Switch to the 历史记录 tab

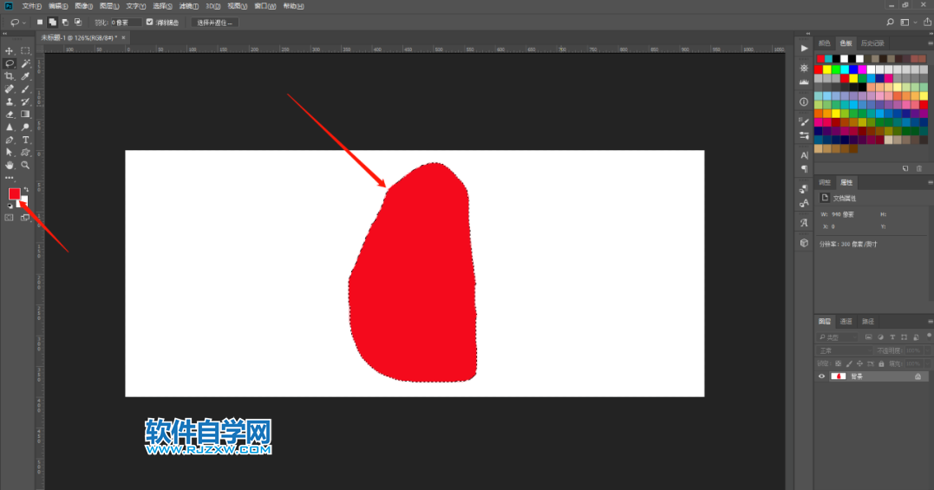tap(872, 43)
